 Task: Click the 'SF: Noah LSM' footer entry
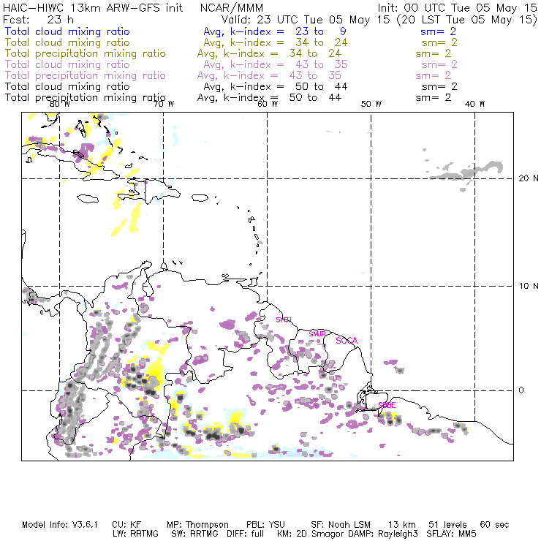tap(341, 525)
